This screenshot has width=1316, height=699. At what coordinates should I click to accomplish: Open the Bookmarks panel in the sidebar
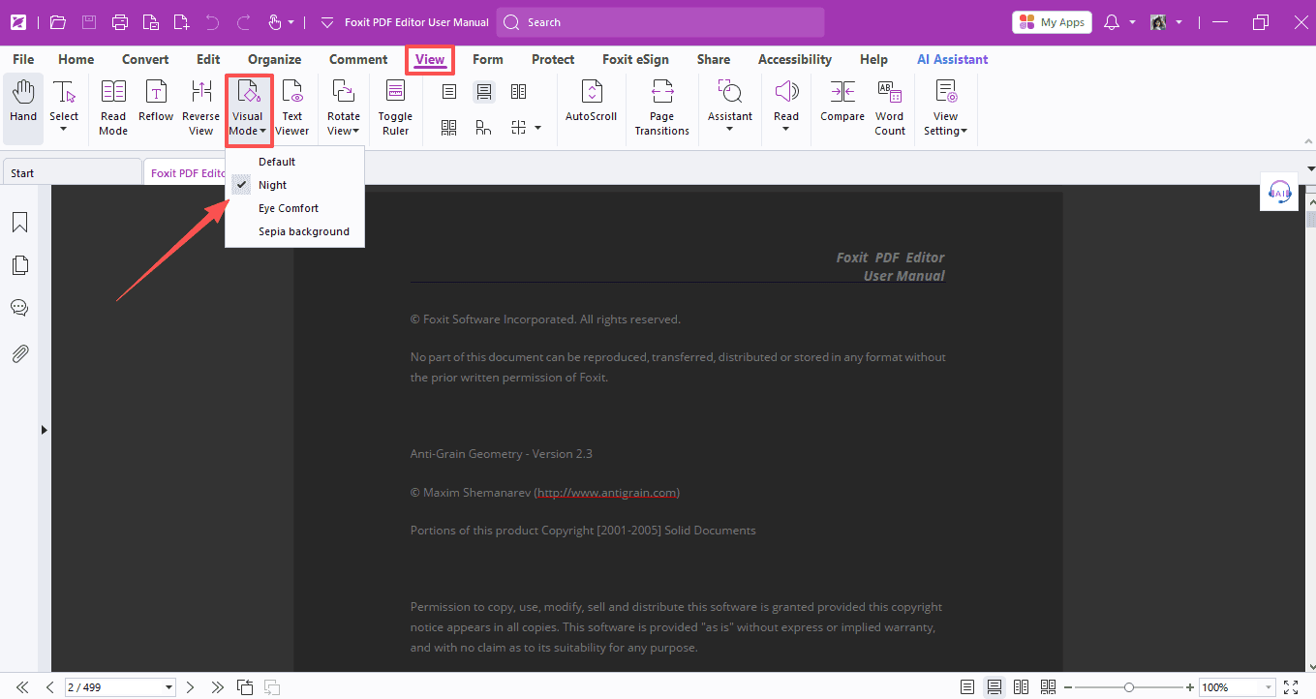coord(19,224)
